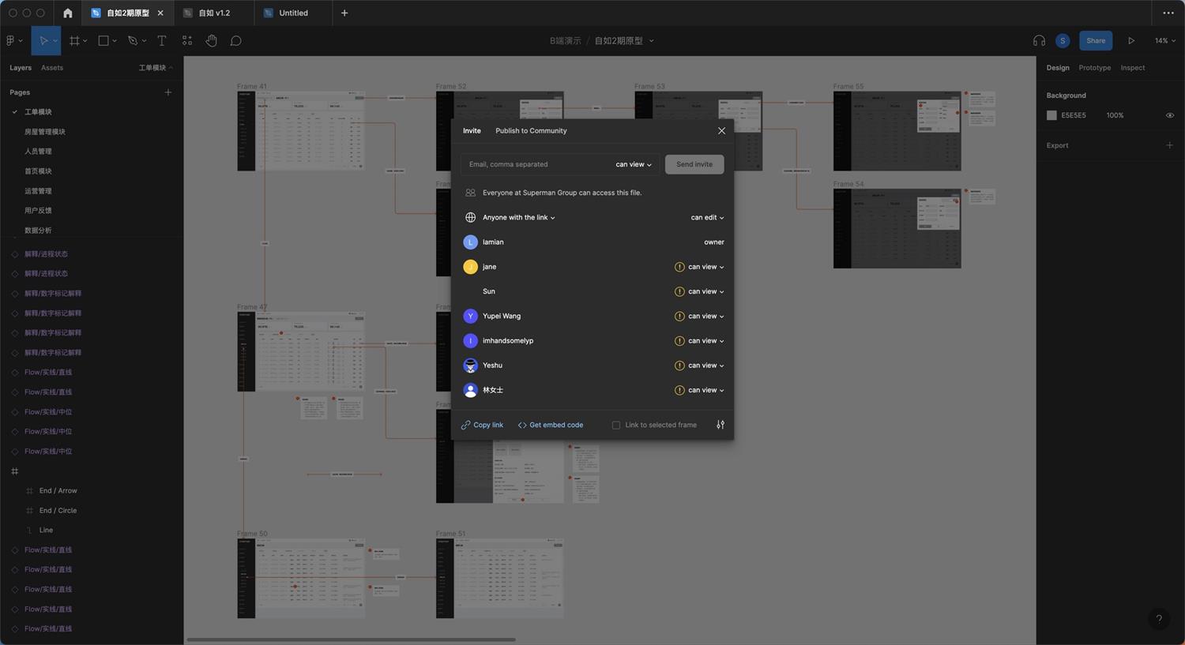Select the 数据分析 page
The image size is (1185, 645).
[38, 231]
